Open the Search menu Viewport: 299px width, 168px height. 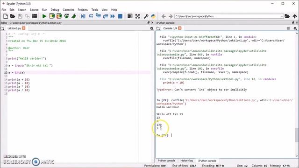point(22,10)
